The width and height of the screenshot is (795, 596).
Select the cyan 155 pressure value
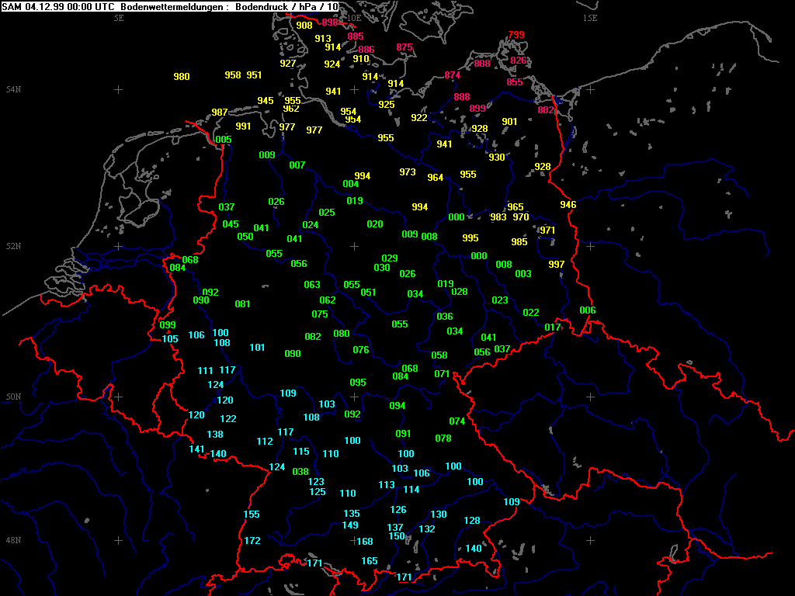[x=252, y=515]
